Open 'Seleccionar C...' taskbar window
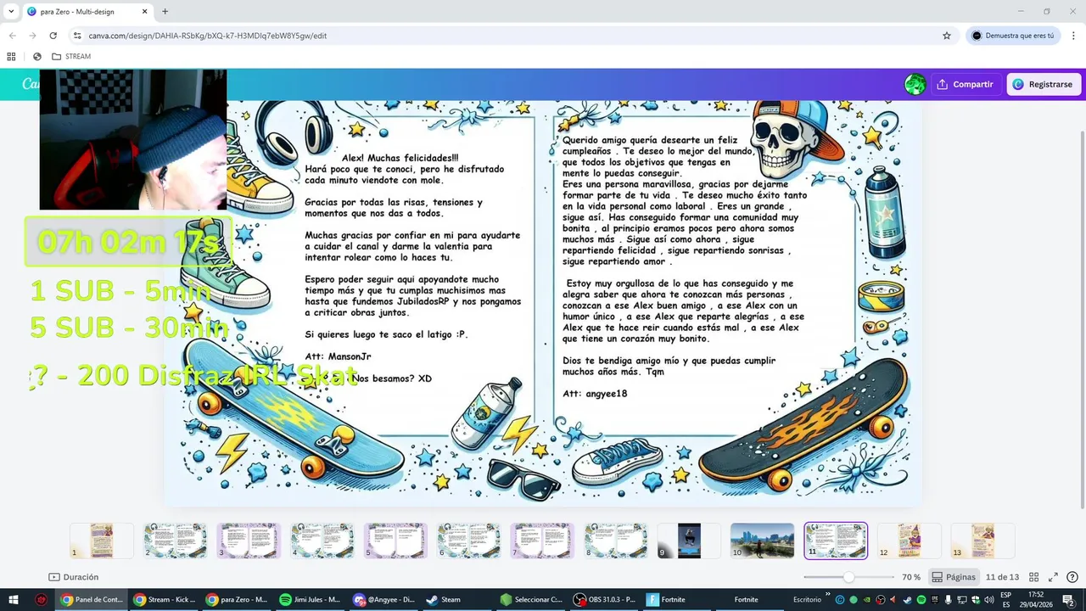 530,599
